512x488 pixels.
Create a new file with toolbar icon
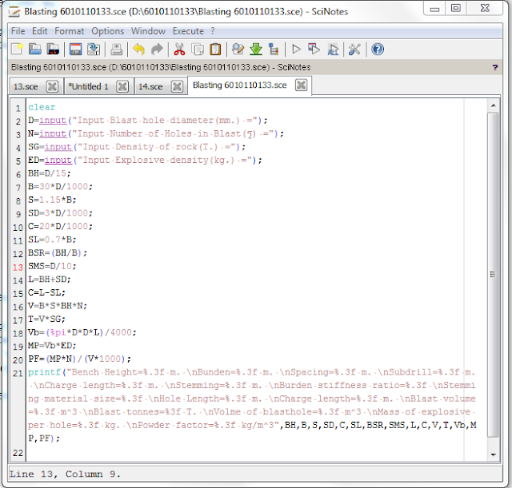17,50
